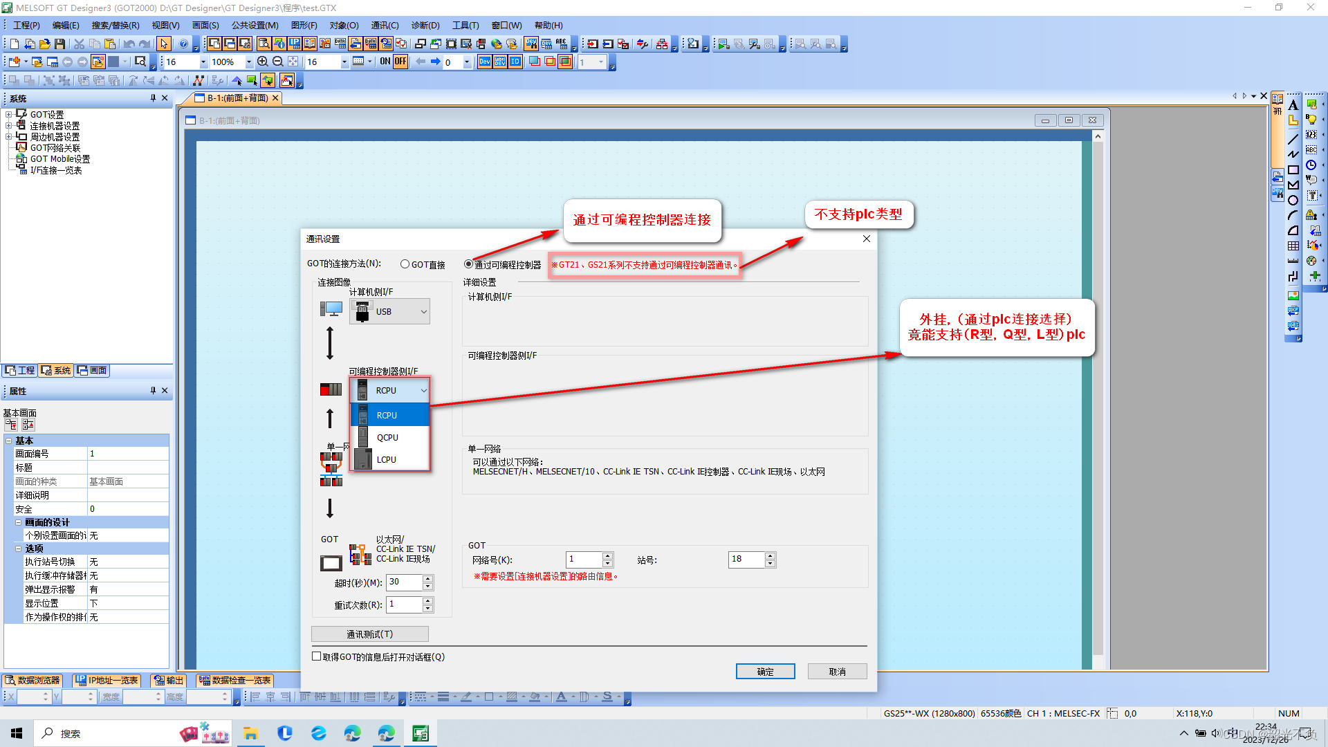The width and height of the screenshot is (1328, 747).
Task: Select the GOT直接 radio button
Action: [x=405, y=264]
